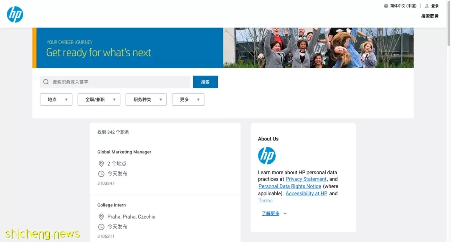Click the job ID 3105811
Screen dimensions: 451x242
tap(106, 236)
